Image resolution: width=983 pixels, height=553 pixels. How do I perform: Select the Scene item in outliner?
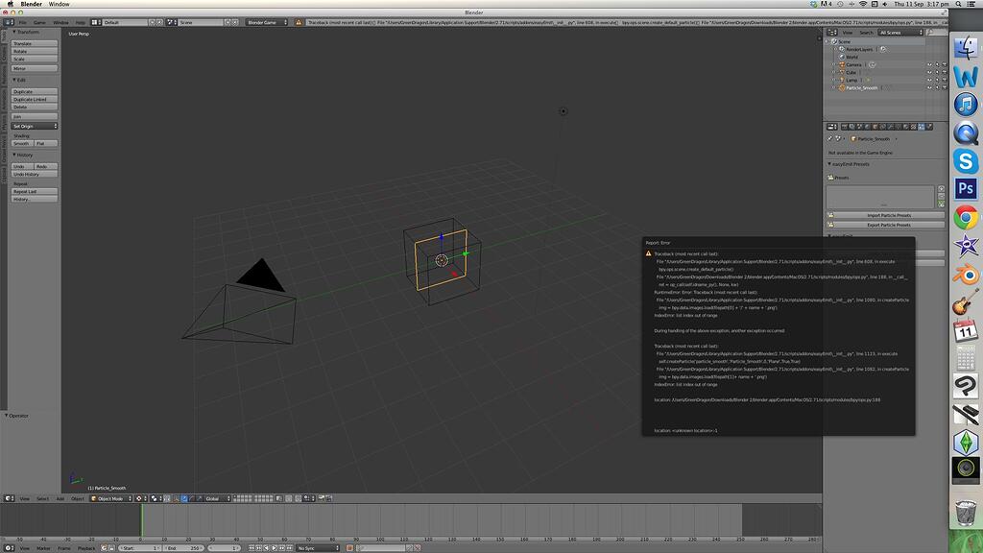(x=845, y=41)
